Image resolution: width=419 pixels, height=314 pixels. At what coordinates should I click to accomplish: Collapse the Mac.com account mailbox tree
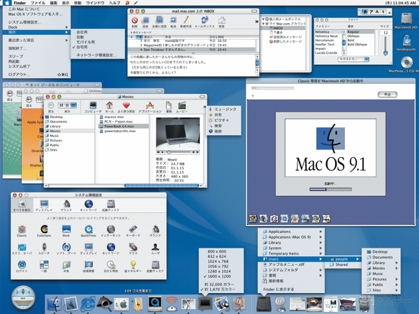[x=265, y=24]
